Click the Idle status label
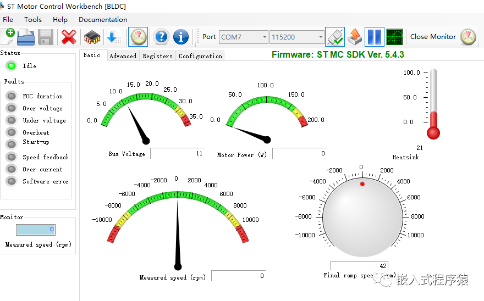Image resolution: width=484 pixels, height=301 pixels. point(29,66)
